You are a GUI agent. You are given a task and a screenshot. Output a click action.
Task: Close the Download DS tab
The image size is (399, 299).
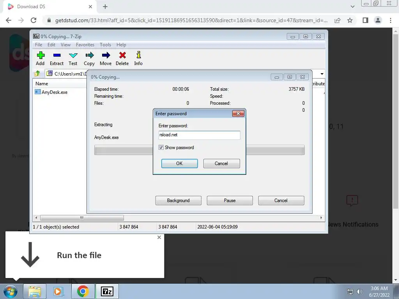tap(90, 7)
